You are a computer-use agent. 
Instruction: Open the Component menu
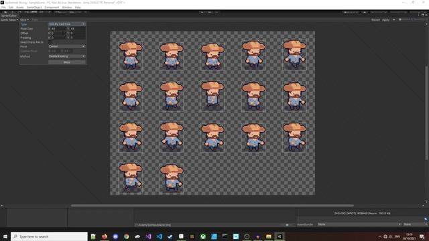point(52,7)
